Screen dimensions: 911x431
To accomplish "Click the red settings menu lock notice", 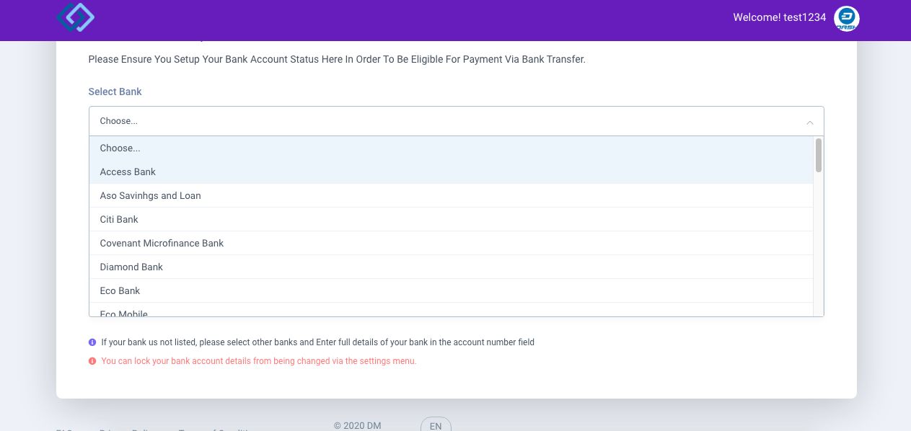I will coord(258,361).
